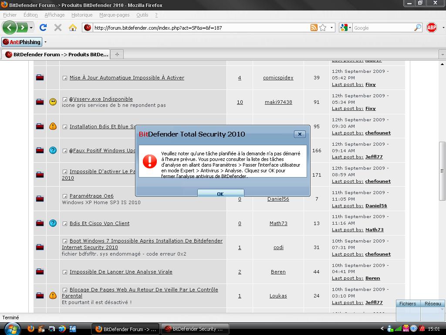Show hidden tray icons with the arrow
Screen dimensions: 446x335
[x=382, y=329]
